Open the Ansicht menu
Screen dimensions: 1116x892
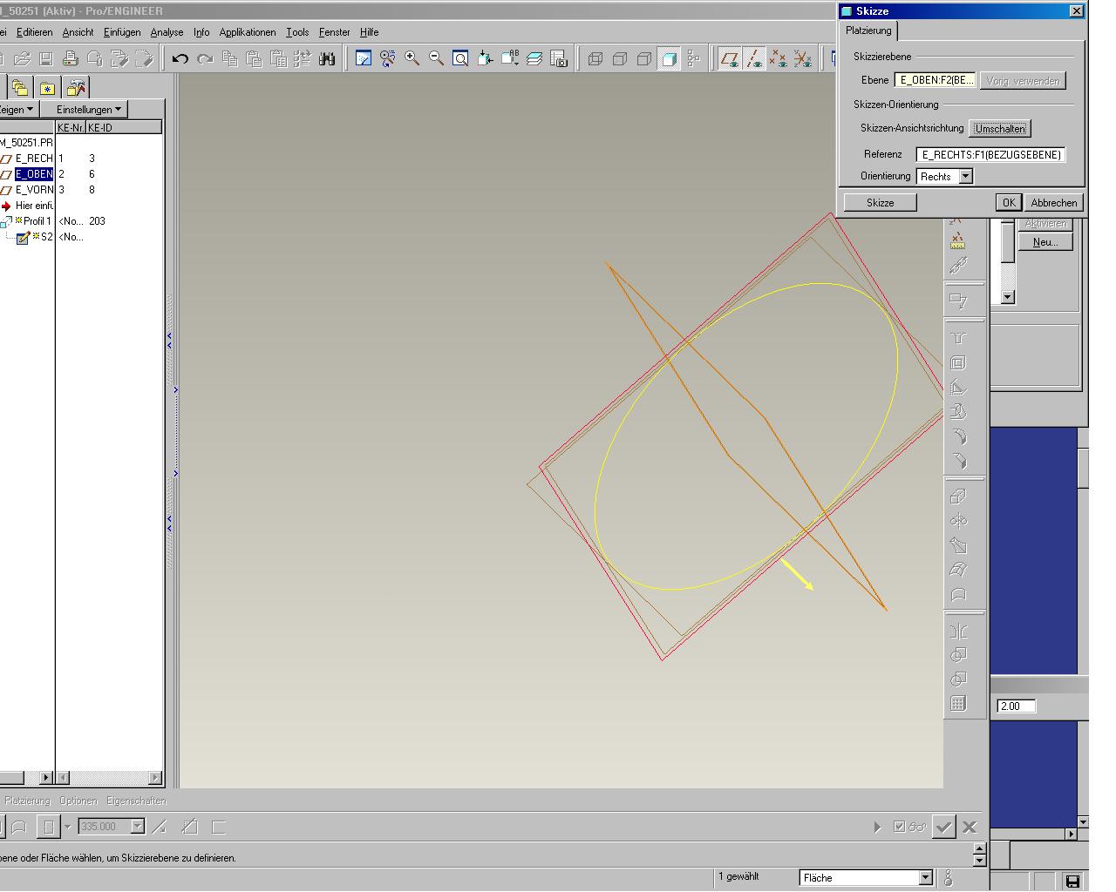click(78, 32)
